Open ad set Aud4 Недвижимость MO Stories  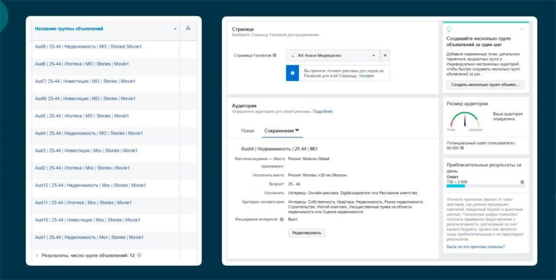pos(89,133)
